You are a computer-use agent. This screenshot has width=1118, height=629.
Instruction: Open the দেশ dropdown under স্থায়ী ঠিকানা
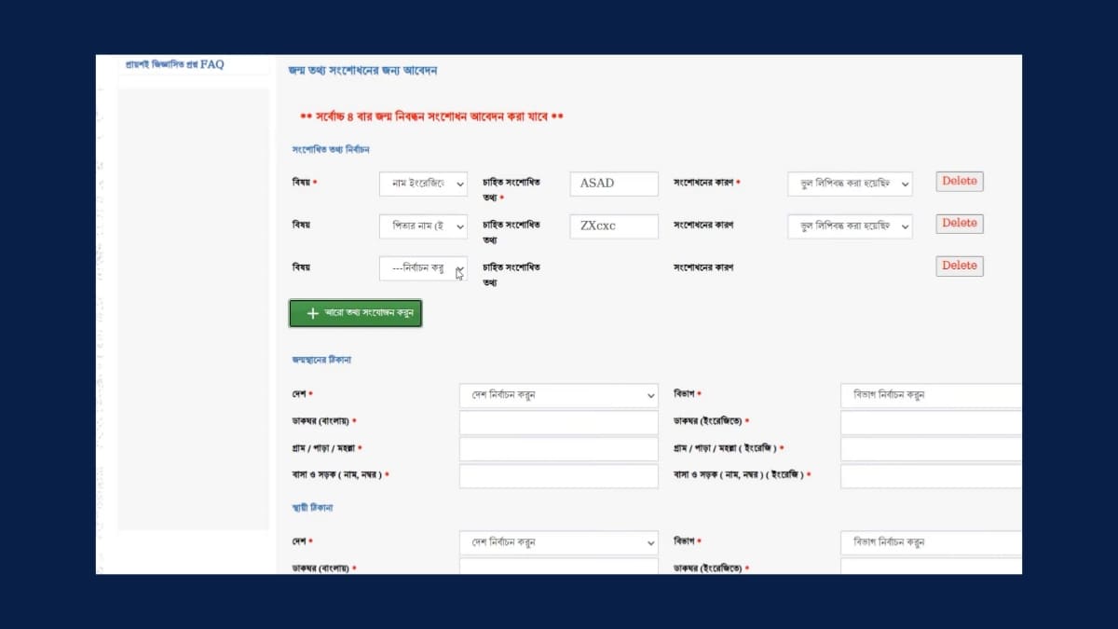(x=559, y=542)
